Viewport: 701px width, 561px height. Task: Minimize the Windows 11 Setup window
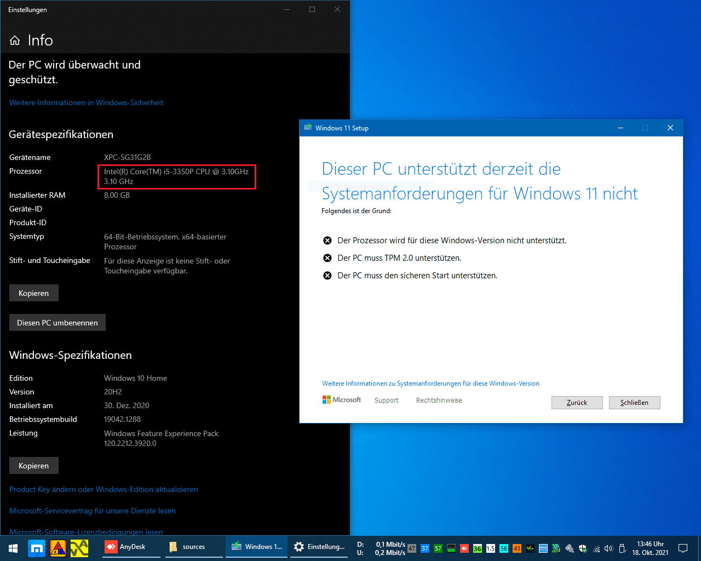[x=620, y=128]
